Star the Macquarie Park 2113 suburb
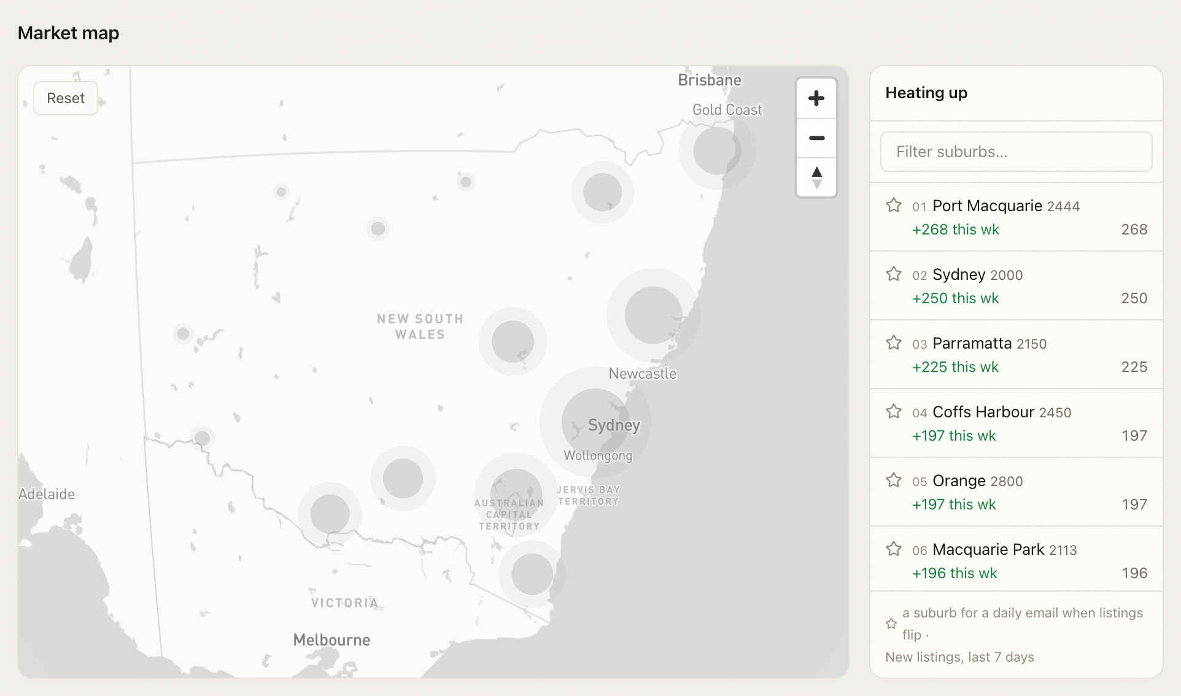The height and width of the screenshot is (696, 1181). pos(894,549)
